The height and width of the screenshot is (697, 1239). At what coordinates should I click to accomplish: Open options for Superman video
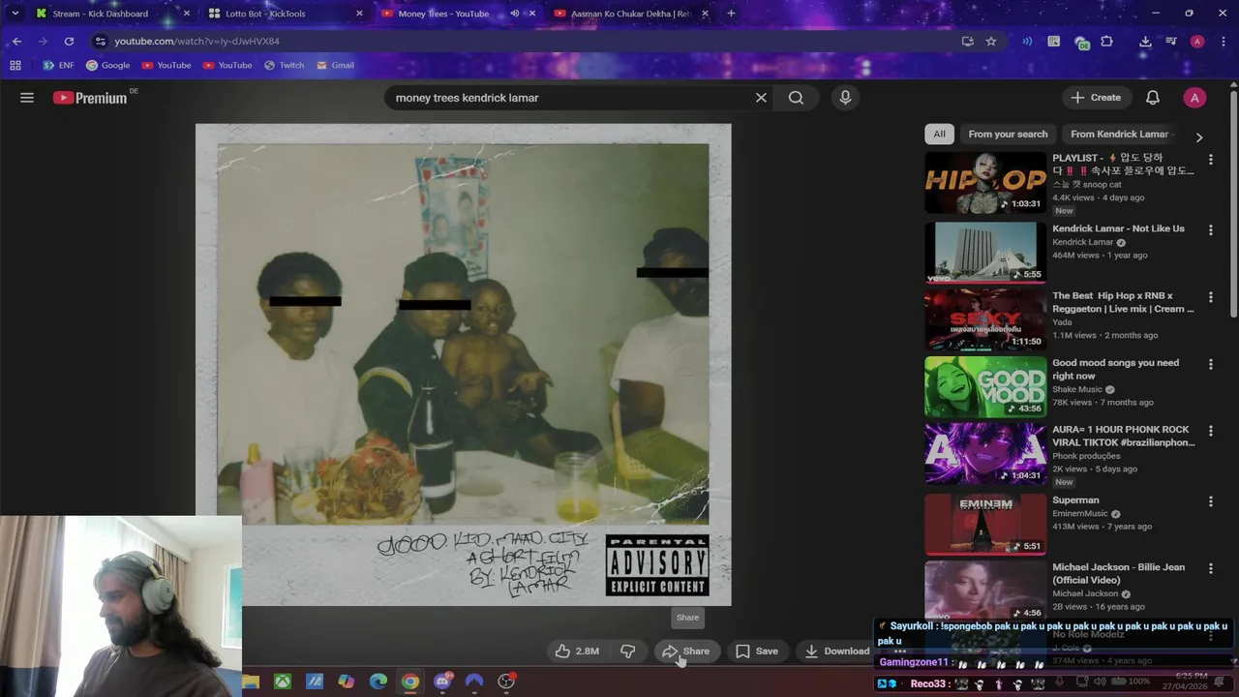(x=1210, y=501)
